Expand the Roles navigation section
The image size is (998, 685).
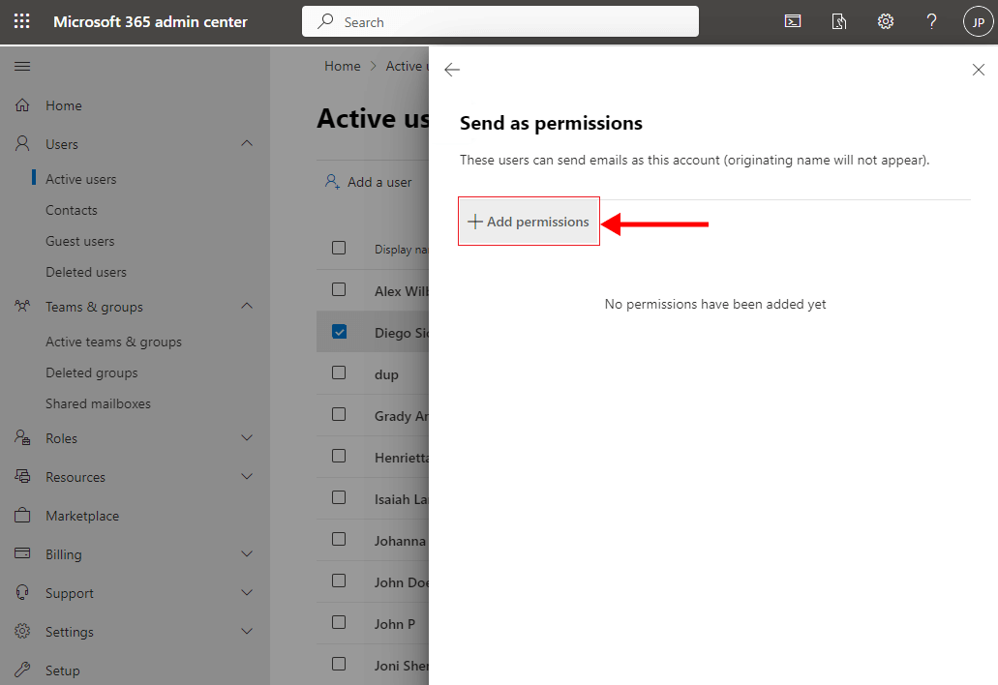tap(247, 438)
